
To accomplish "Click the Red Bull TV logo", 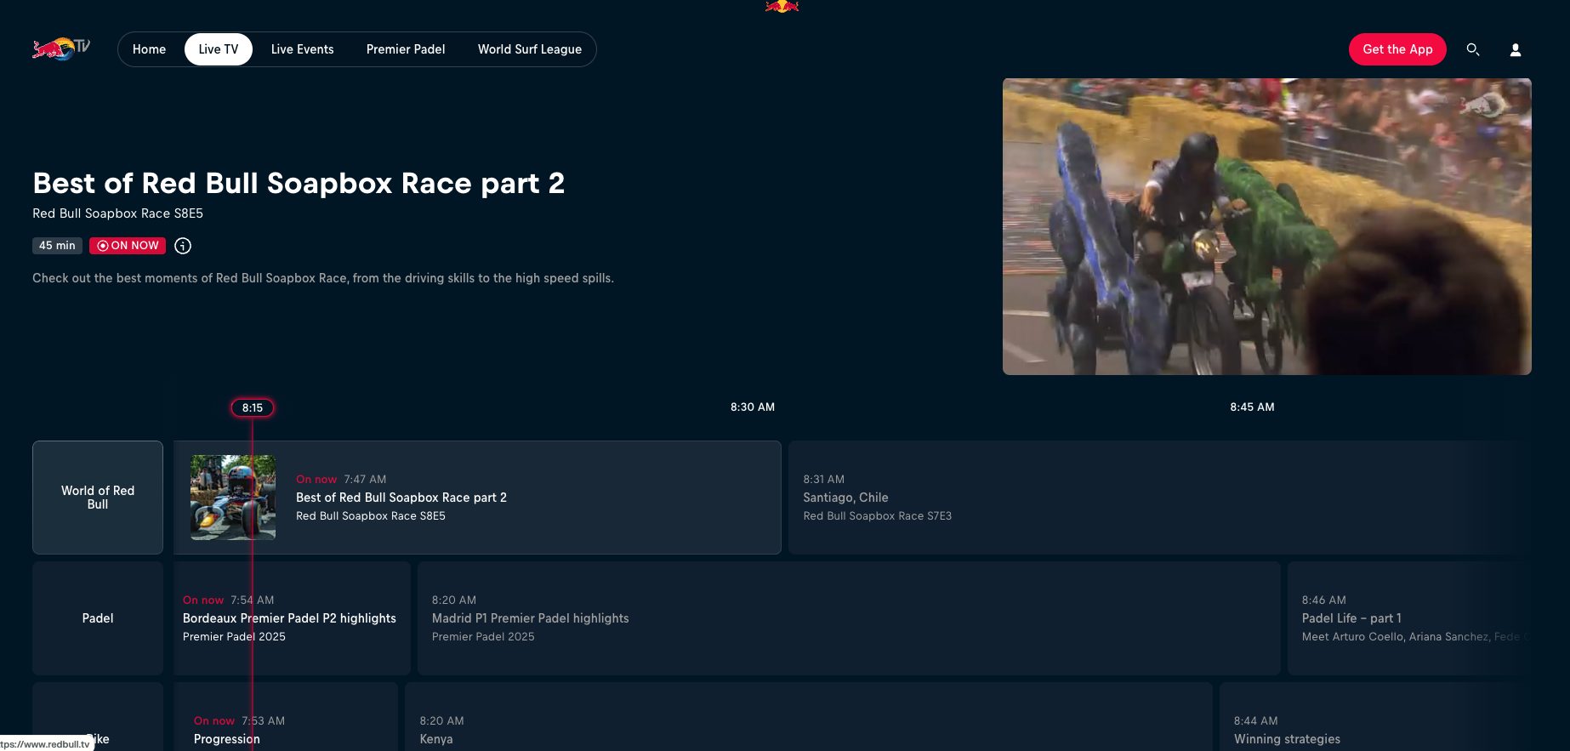I will click(x=60, y=49).
